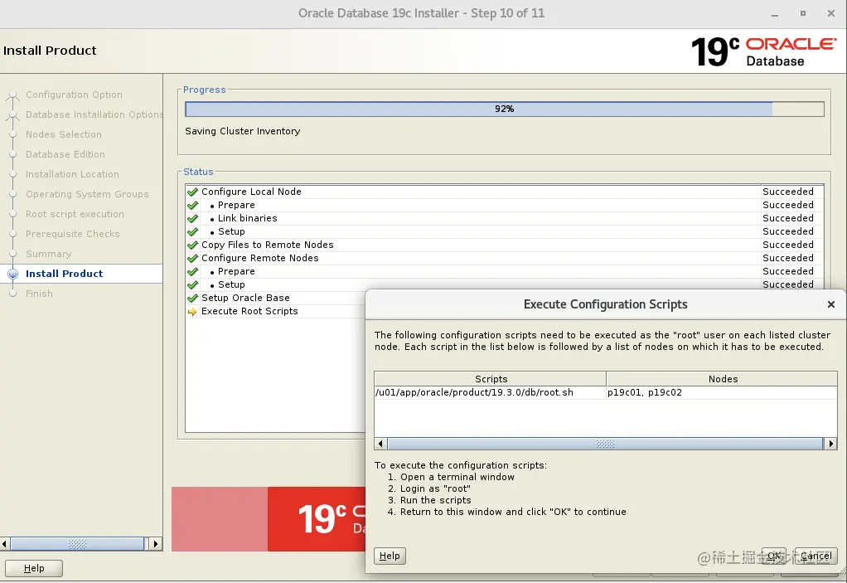Select the Configuration Option step
This screenshot has height=583, width=847.
(74, 95)
